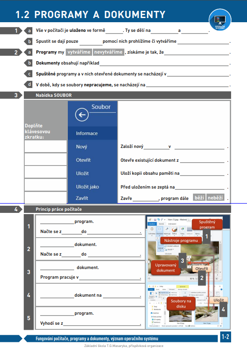
Task: Click the bird photo thumbnail in Explorer
Action: [180, 316]
